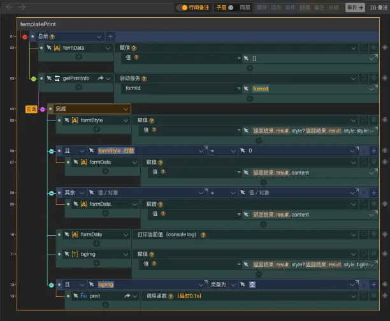Select the 回调 toolbar item

point(305,8)
